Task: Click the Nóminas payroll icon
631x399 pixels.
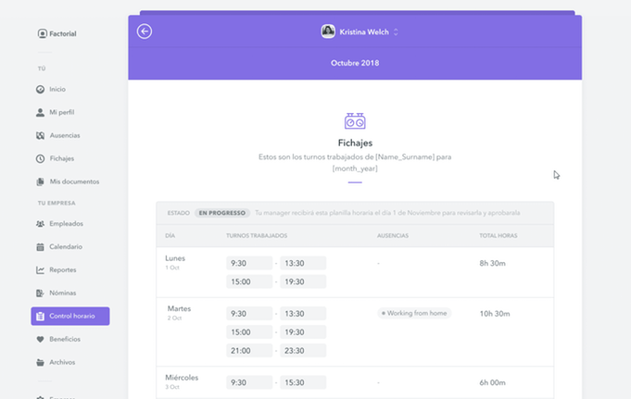Action: tap(40, 293)
